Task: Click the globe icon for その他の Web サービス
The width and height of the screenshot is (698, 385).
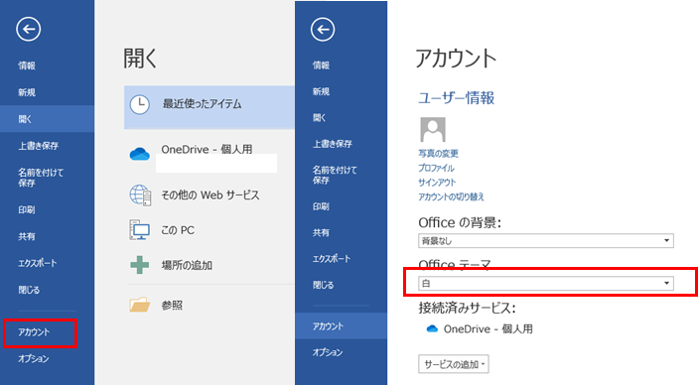Action: click(x=140, y=194)
